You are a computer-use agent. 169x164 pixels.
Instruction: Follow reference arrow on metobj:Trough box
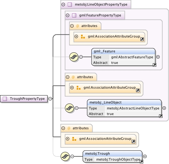tap(141, 162)
